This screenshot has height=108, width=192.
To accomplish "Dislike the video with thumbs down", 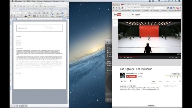I will (130, 81).
